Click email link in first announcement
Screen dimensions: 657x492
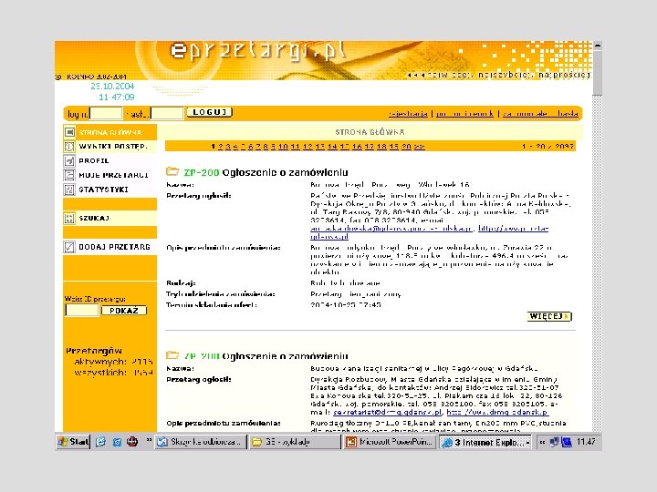pyautogui.click(x=391, y=229)
